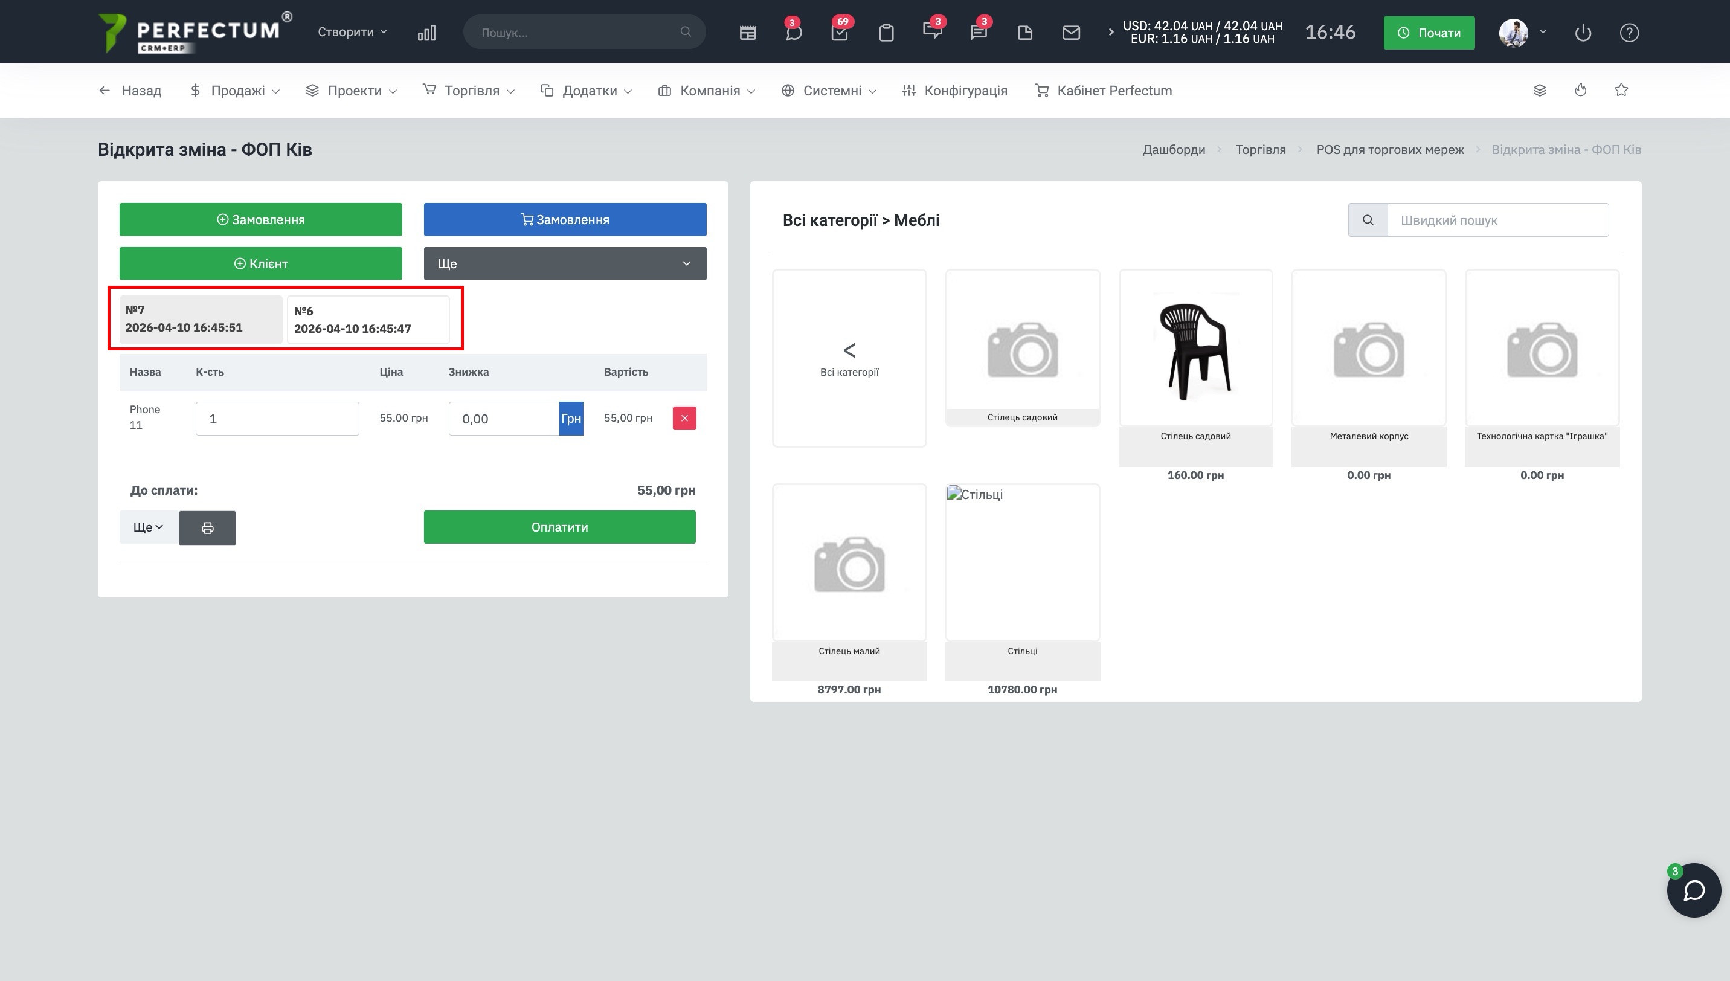1730x981 pixels.
Task: Click the green Клієнт button
Action: click(x=261, y=263)
